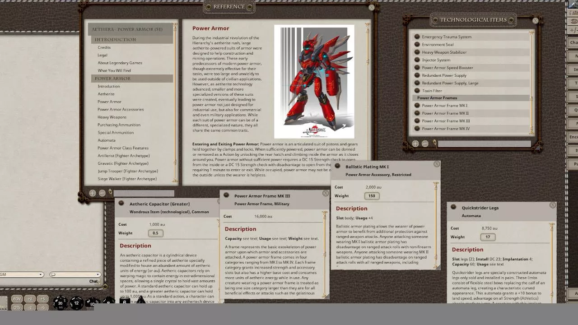Viewport: 578px width, 325px height.
Task: Select Power Armor Frame MK II row
Action: click(x=471, y=113)
